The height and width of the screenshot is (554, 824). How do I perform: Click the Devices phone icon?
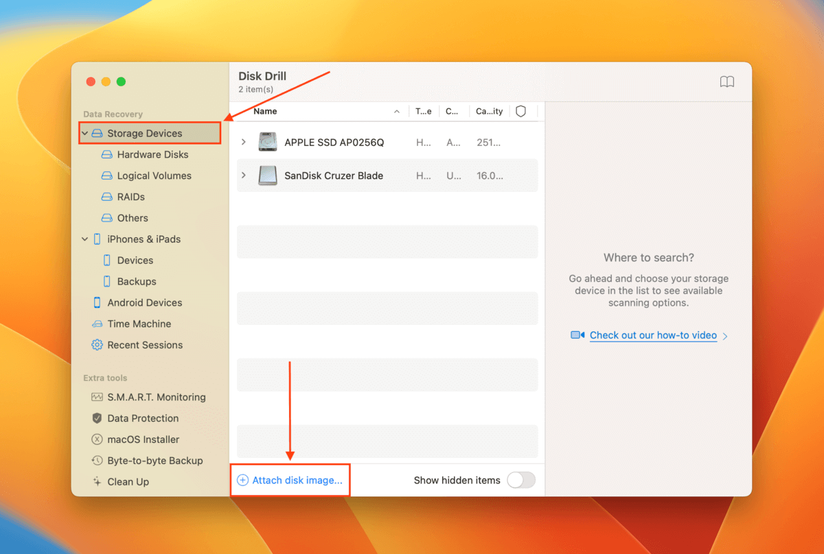click(106, 261)
